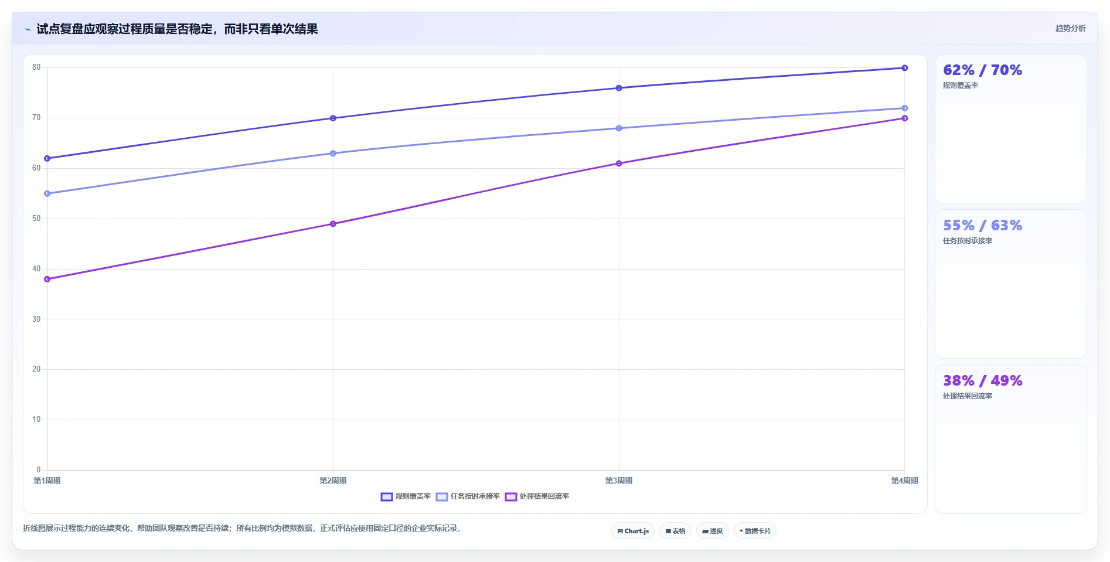The image size is (1110, 562).
Task: Click the 表格 tag chip
Action: (675, 531)
